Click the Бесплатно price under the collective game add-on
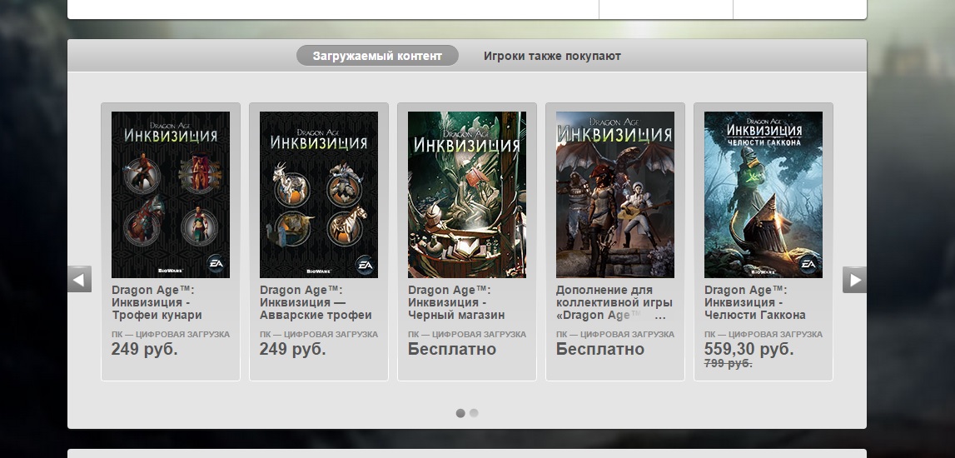 click(600, 349)
